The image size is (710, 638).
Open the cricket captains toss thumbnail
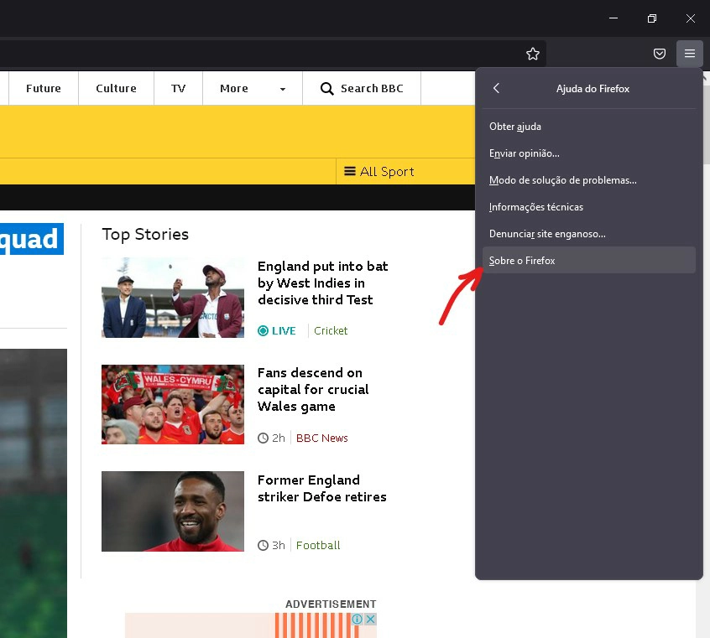(x=173, y=298)
